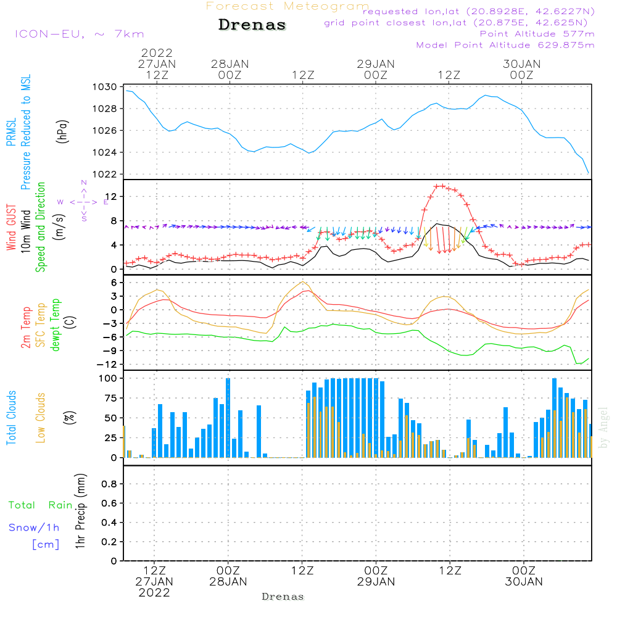This screenshot has height=617, width=617.
Task: Select the '(C)' temperature unit label
Action: 70,322
